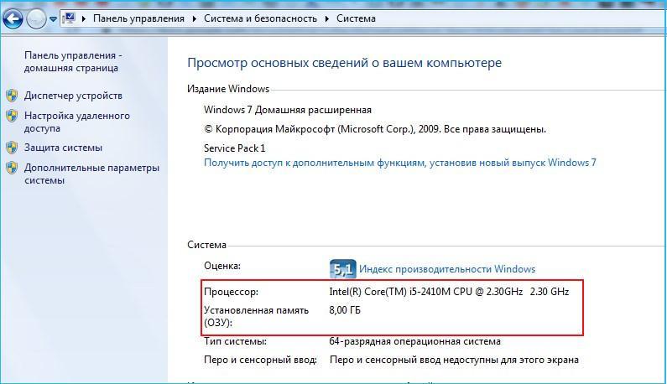The height and width of the screenshot is (384, 667).
Task: Open Защита системы link
Action: [x=63, y=148]
